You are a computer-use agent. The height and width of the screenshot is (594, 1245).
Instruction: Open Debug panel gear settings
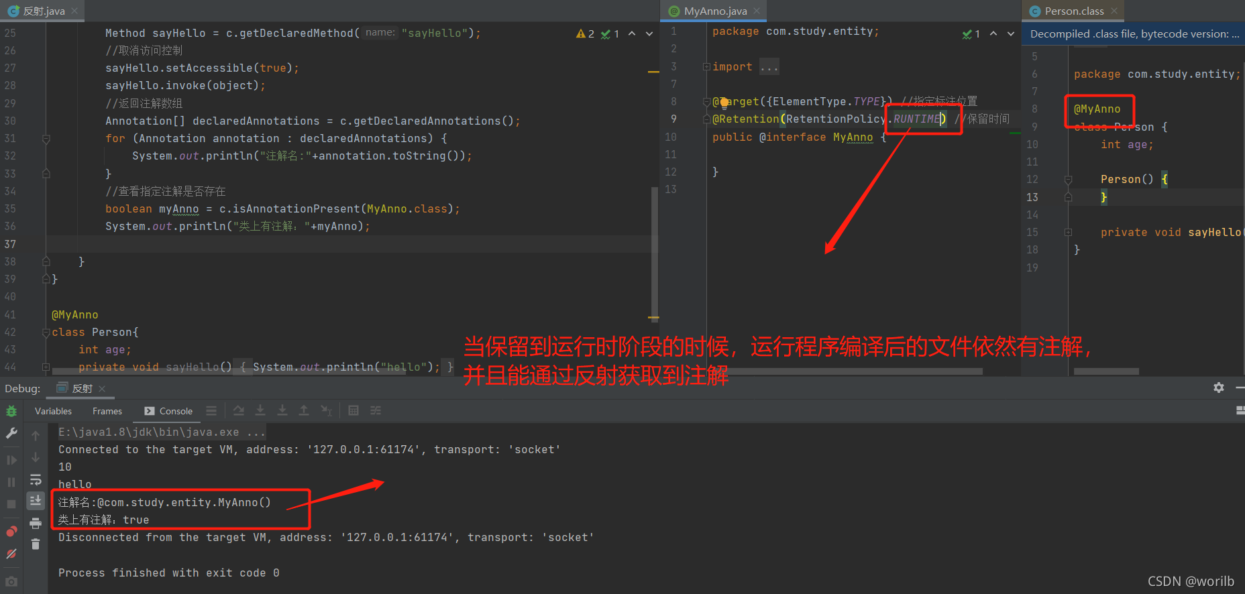click(x=1219, y=388)
